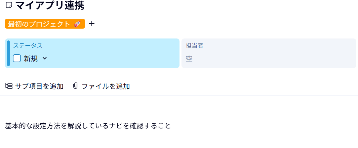Open the 担当者 assignee field
The height and width of the screenshot is (148, 358).
click(x=268, y=53)
